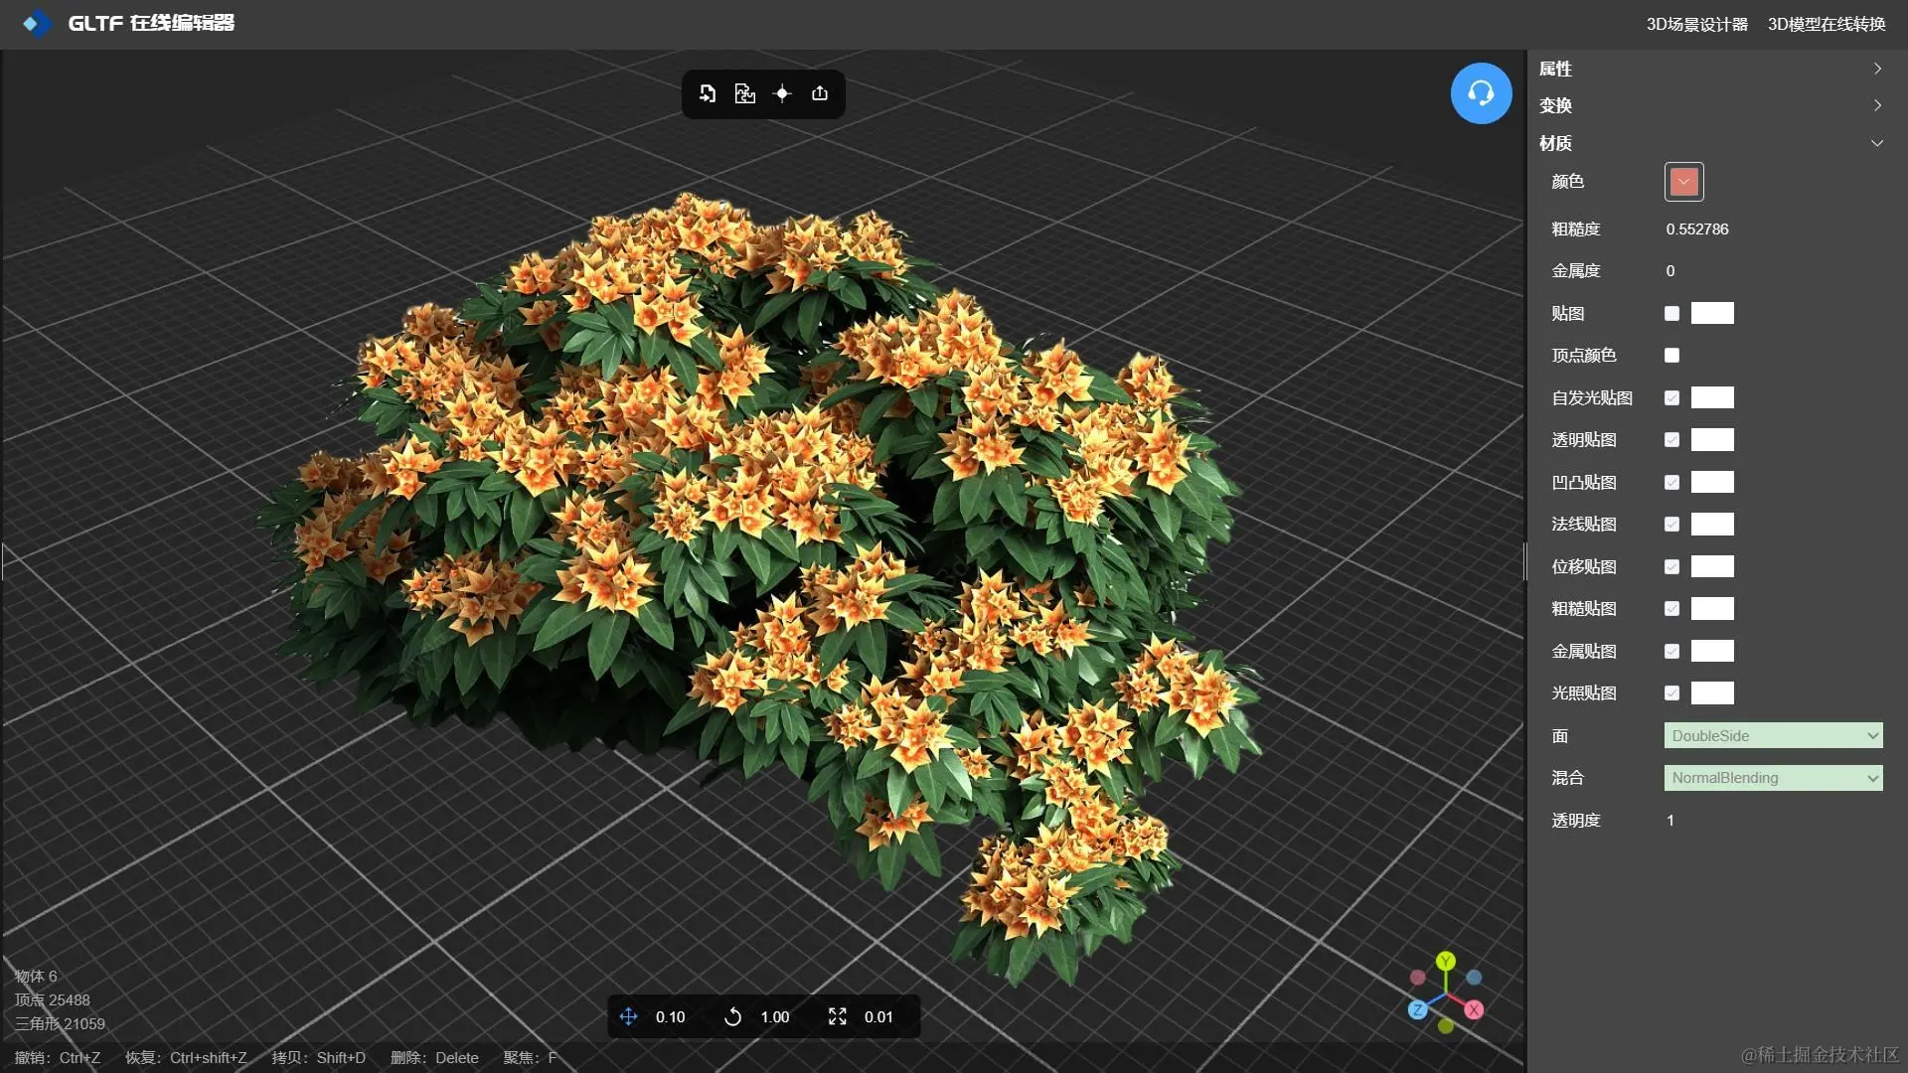Viewport: 1908px width, 1073px height.
Task: Select the rotate snap icon
Action: [x=732, y=1016]
